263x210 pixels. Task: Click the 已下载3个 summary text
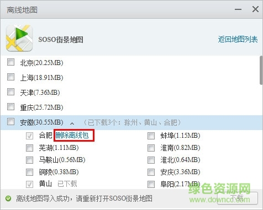click(132, 122)
